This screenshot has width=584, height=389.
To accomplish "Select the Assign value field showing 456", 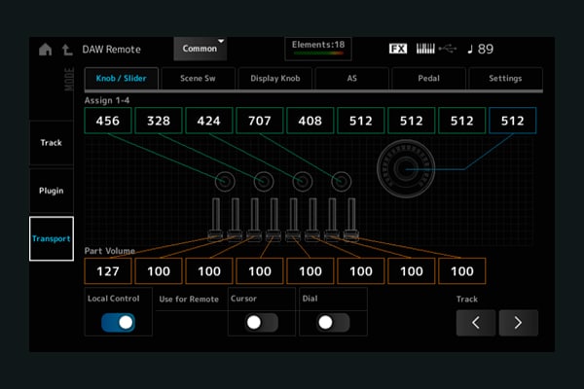I will pos(108,121).
